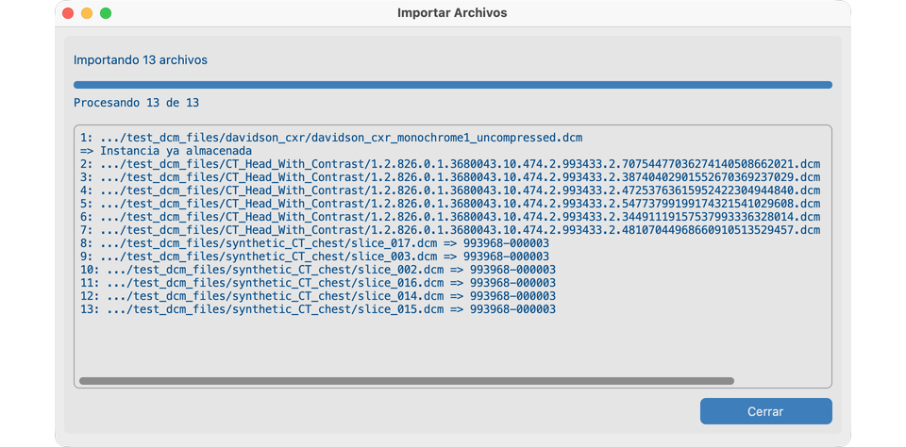
Task: Click log line 6 ending in 336328014.dcm
Action: point(450,217)
